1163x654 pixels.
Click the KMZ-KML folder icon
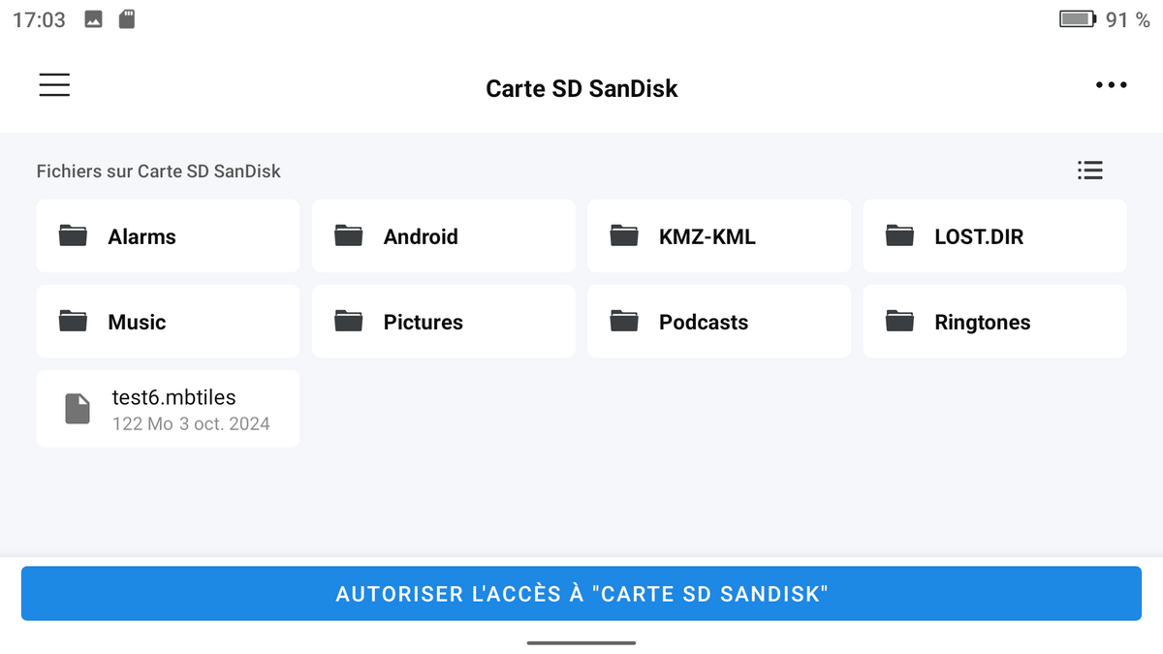click(624, 235)
